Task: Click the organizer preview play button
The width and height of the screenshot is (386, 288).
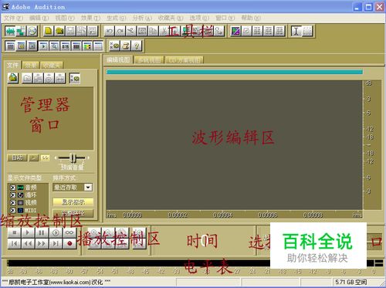Action: coord(34,158)
